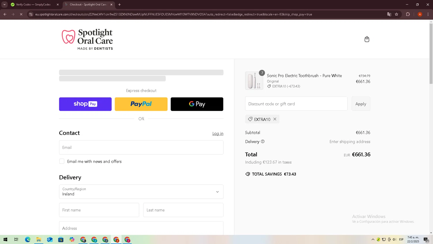Pay with Shop Pay

[85, 104]
